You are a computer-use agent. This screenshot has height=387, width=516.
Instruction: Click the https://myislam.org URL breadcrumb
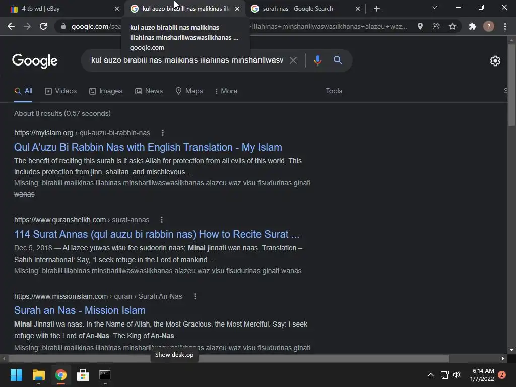(x=43, y=133)
